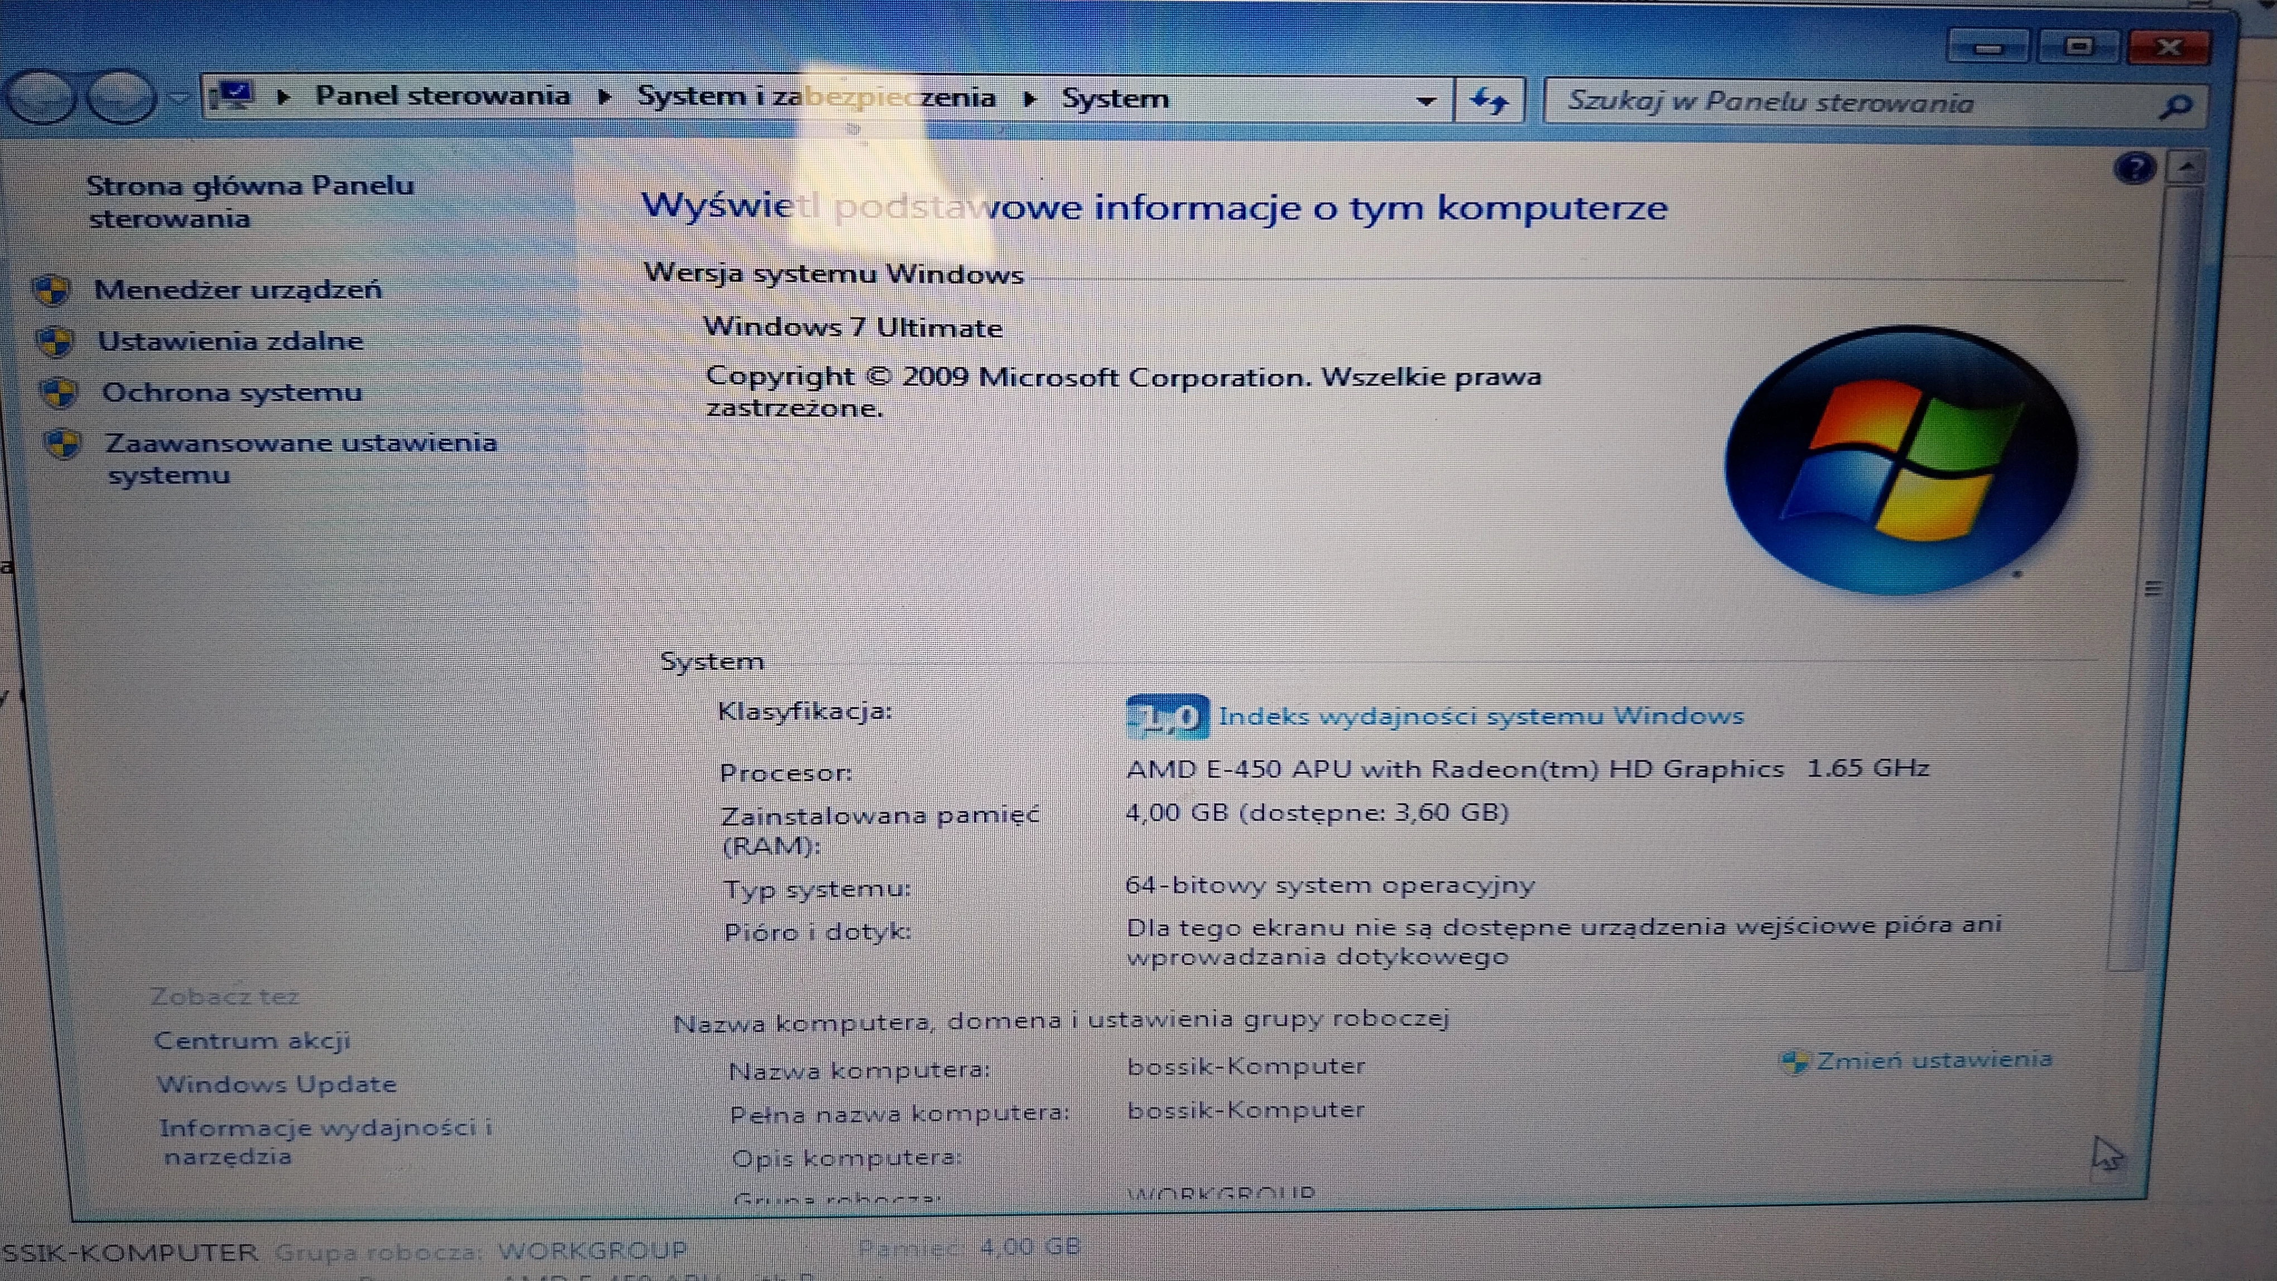The width and height of the screenshot is (2277, 1281).
Task: Expand arrow after System i zabezpieczenia breadcrumb
Action: (x=1029, y=98)
